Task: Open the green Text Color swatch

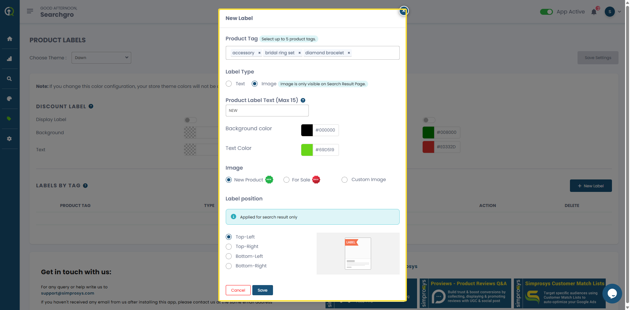Action: 307,150
